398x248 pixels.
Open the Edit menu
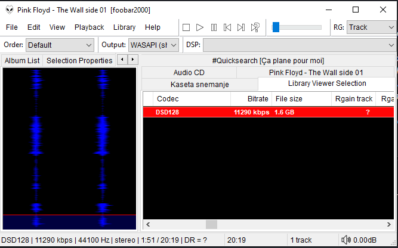(34, 27)
